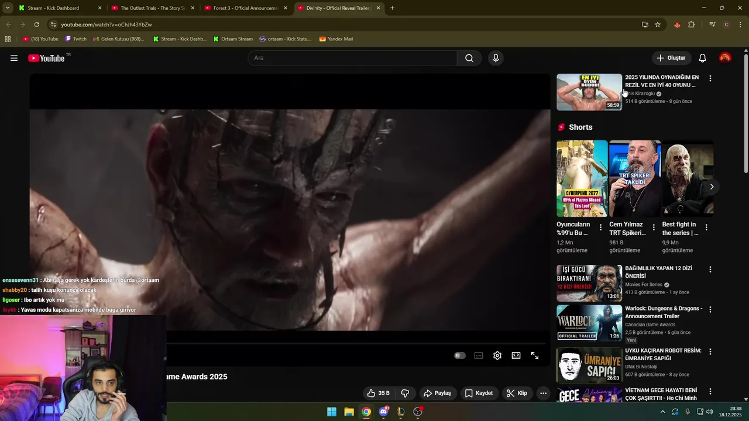The image size is (749, 421).
Task: Open the ortaam - Kick Stats bookmark
Action: 285,39
